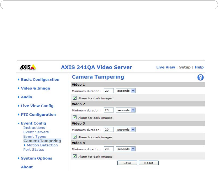Uncheck Video 2 alarm for dark images

75,117
